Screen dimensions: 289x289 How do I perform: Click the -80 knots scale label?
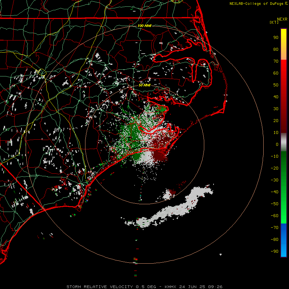tap(275, 240)
